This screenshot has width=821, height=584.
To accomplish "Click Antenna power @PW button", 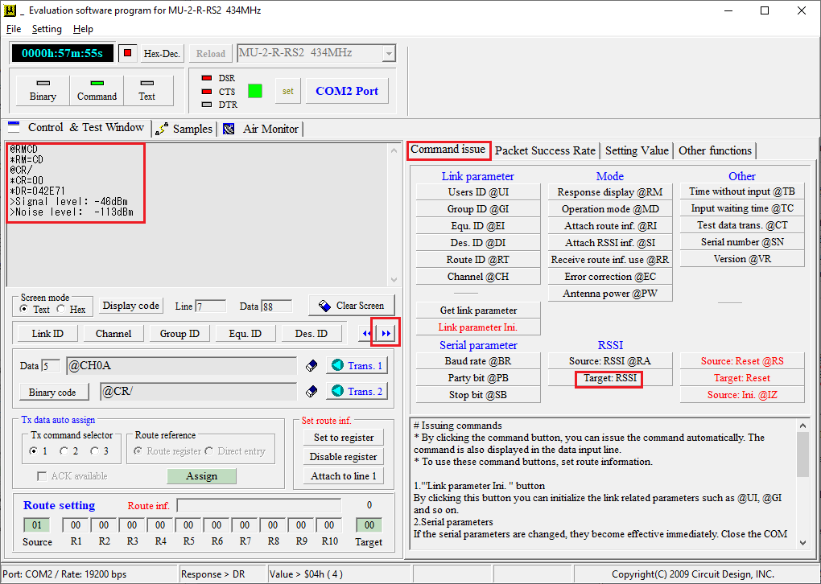I will click(x=610, y=294).
